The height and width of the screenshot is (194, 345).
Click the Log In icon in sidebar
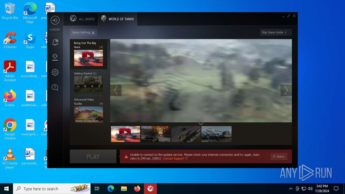(x=55, y=20)
